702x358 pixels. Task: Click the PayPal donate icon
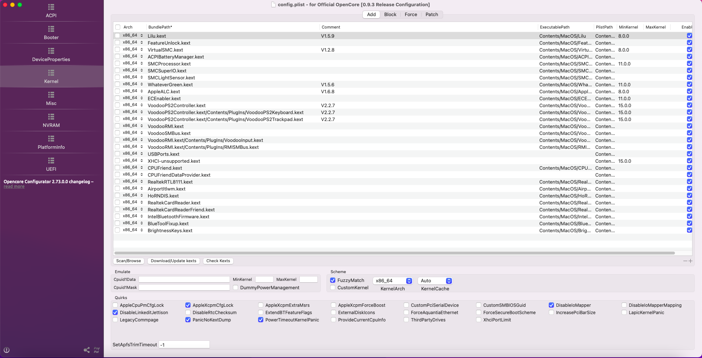click(97, 350)
